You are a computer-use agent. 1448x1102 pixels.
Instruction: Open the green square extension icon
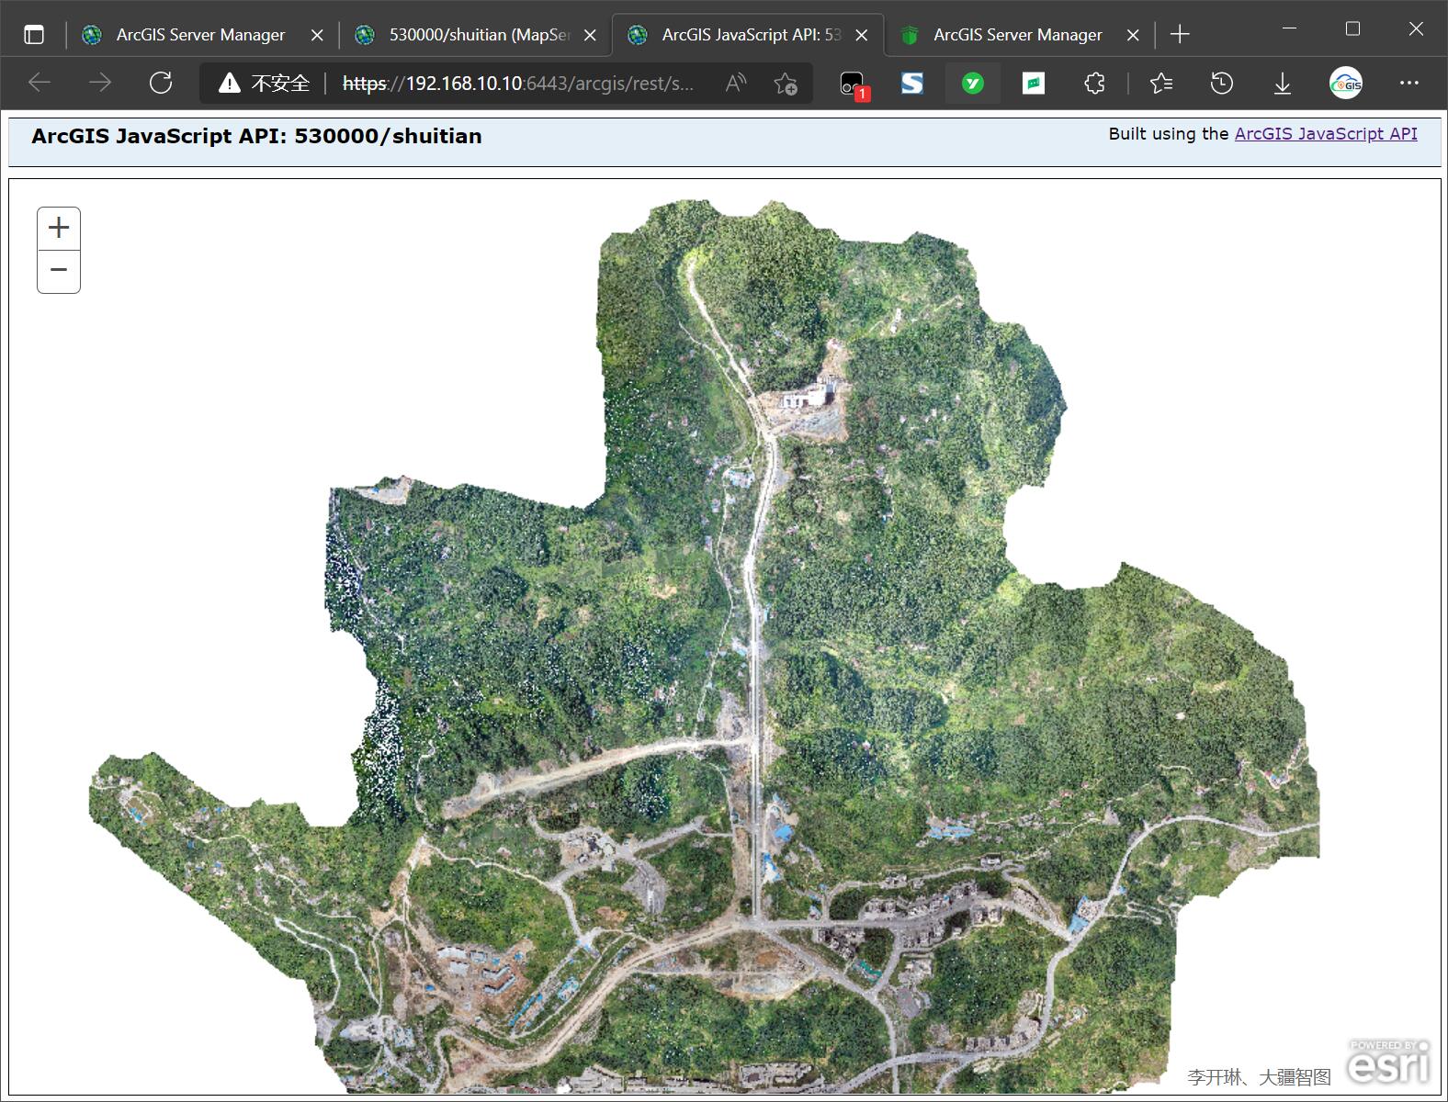[1034, 84]
